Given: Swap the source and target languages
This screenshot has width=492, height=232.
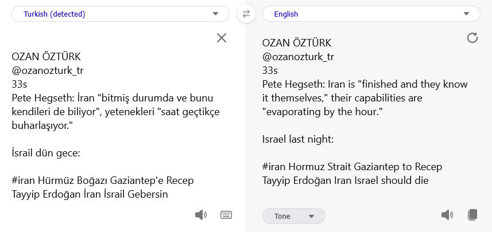Looking at the screenshot, I should (246, 14).
